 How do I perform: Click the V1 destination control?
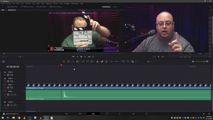[5, 85]
